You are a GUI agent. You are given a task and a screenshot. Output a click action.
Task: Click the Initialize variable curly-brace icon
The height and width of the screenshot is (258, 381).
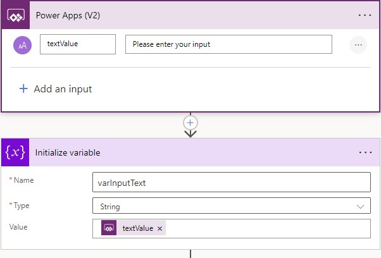15,152
